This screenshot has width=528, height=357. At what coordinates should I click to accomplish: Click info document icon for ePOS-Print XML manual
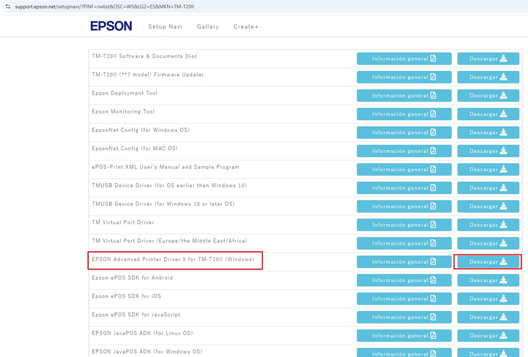pyautogui.click(x=433, y=170)
